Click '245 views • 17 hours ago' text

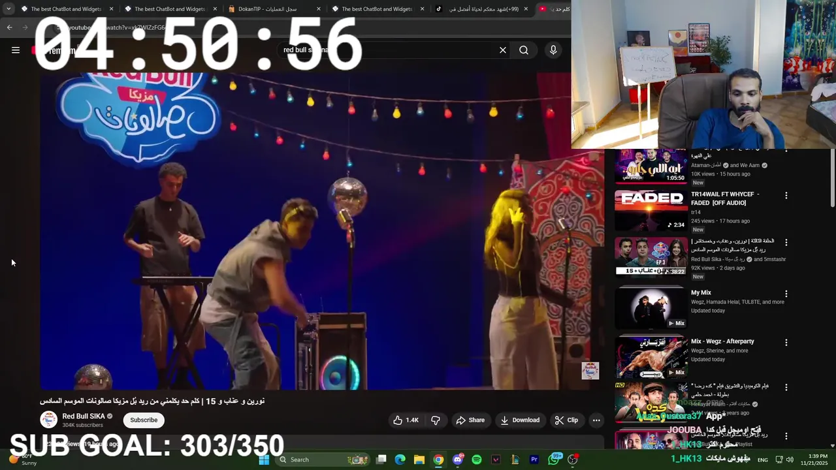click(x=720, y=221)
